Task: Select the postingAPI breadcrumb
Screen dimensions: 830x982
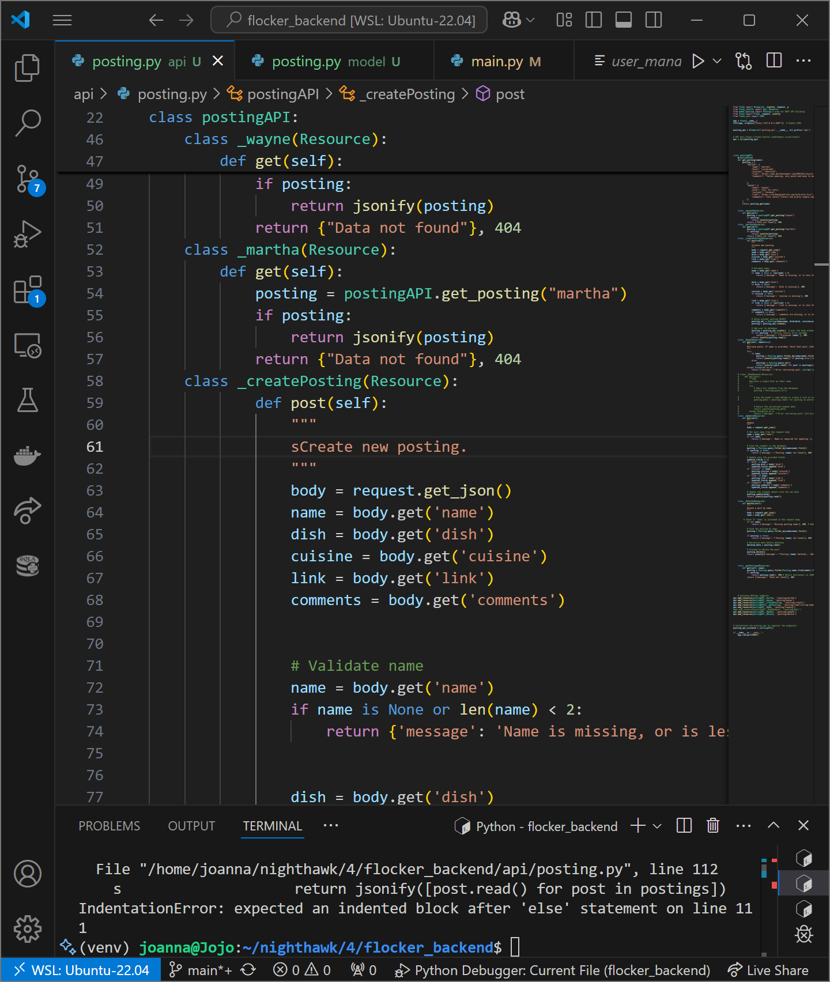Action: pos(273,94)
